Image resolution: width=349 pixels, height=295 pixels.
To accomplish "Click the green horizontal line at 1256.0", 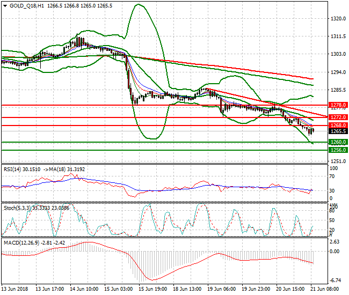I will (x=161, y=150).
